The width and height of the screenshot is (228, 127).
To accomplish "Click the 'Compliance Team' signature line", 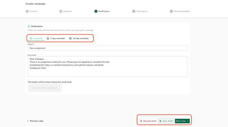I will 38,68.
